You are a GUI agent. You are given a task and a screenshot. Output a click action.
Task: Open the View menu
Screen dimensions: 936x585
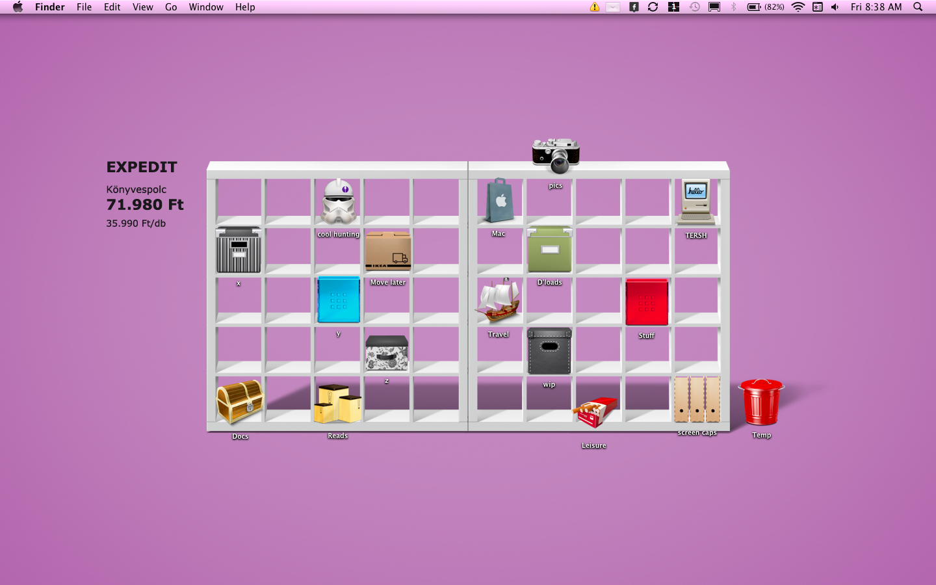coord(142,7)
